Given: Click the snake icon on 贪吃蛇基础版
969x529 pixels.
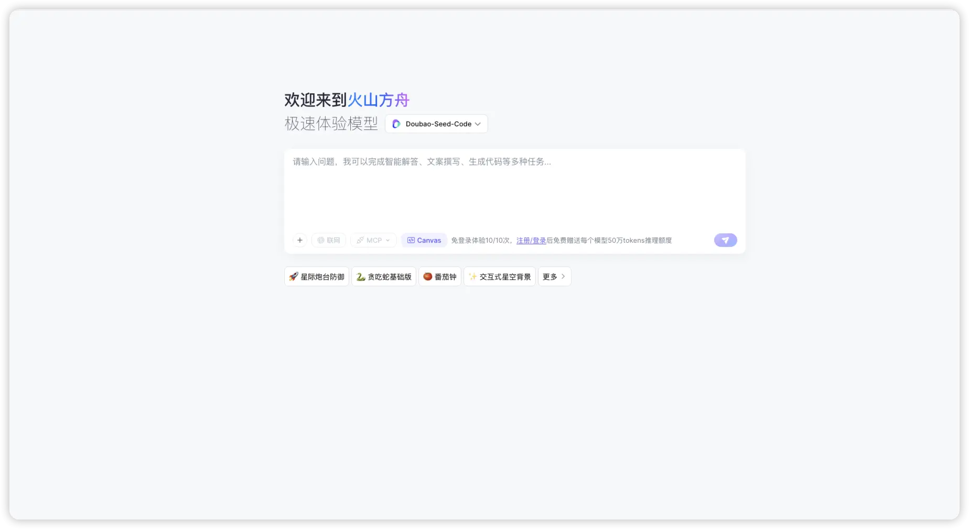Looking at the screenshot, I should point(361,276).
